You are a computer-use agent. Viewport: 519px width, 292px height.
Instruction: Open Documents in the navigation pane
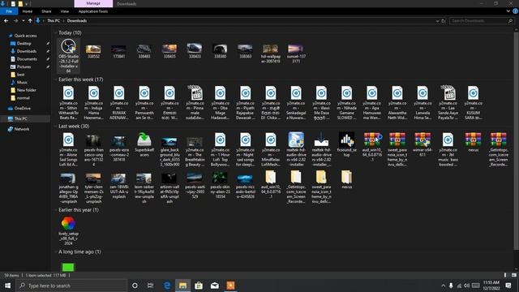pyautogui.click(x=27, y=59)
